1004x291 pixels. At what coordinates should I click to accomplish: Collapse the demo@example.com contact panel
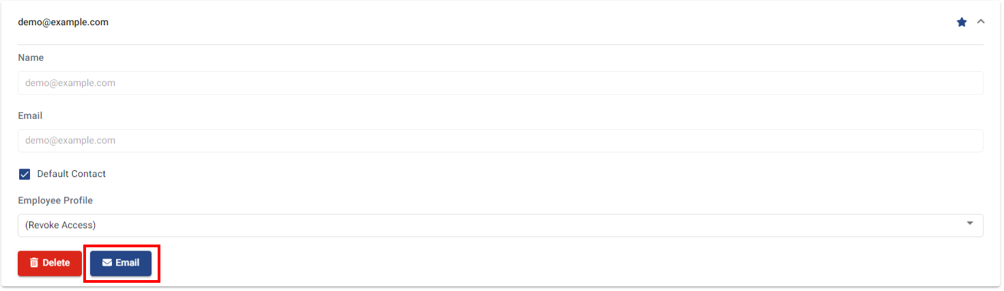981,22
